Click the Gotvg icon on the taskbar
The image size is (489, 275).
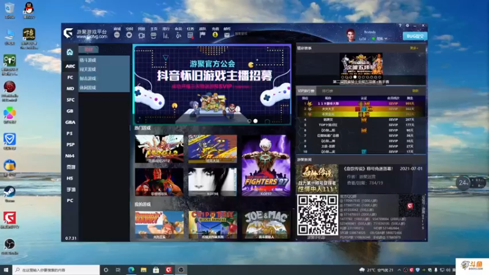pyautogui.click(x=169, y=269)
